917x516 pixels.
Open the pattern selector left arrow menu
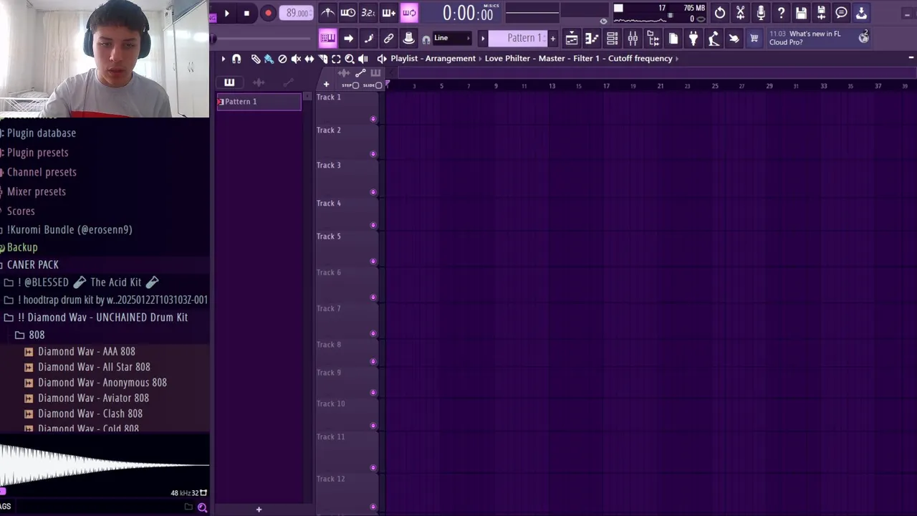coord(483,38)
